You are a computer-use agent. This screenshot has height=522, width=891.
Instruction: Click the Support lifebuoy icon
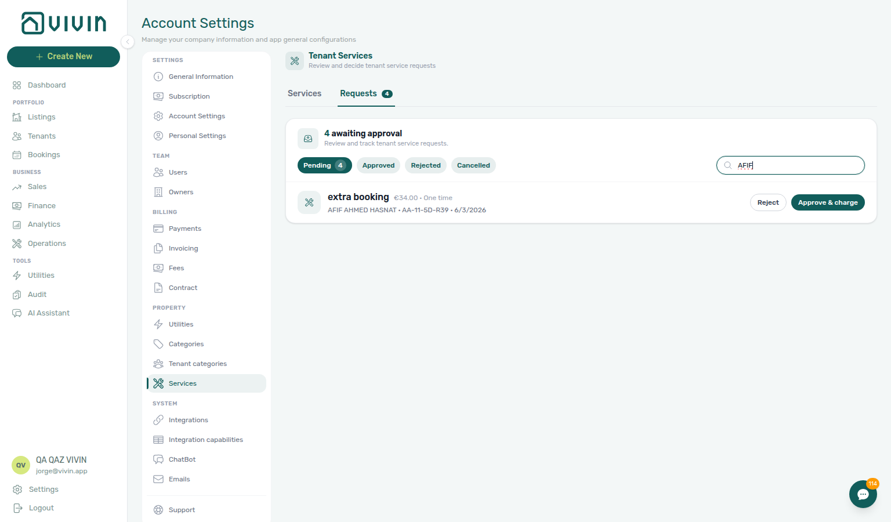pyautogui.click(x=158, y=510)
